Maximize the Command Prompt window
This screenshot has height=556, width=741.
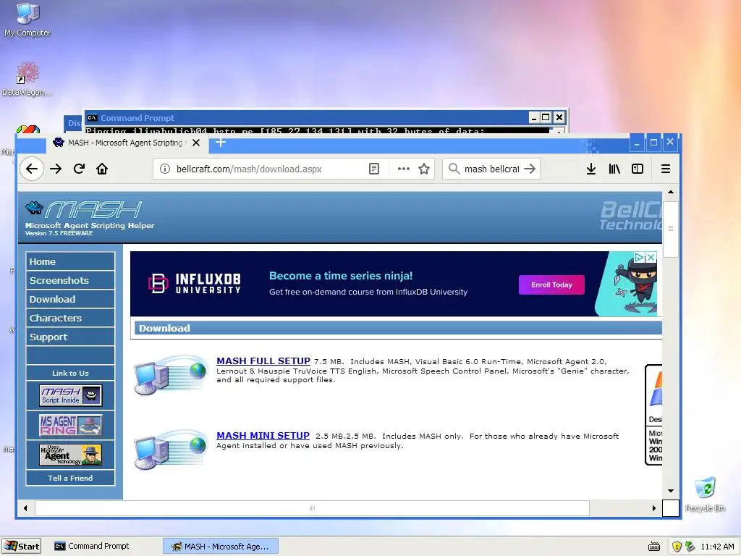point(546,117)
